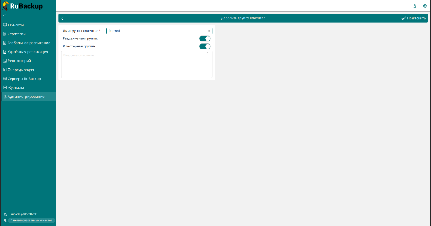Click the Серверы RuBackup sidebar icon
Screen dimensions: 431x226
point(5,79)
